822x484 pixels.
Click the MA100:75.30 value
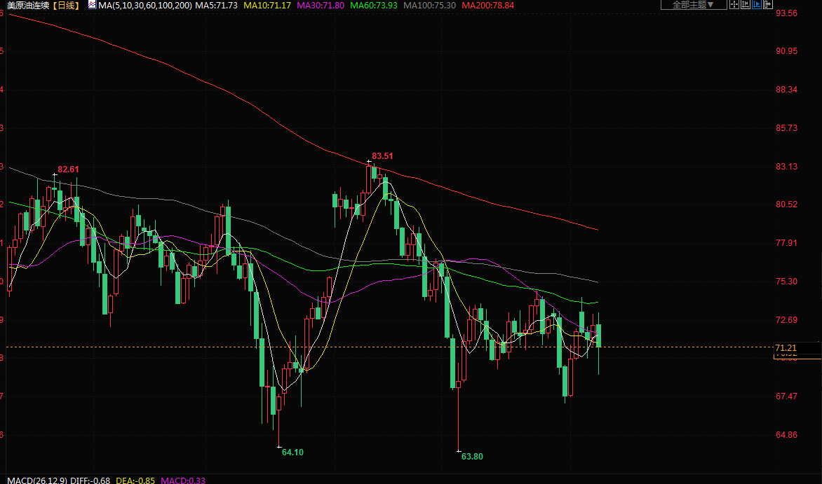[x=429, y=5]
